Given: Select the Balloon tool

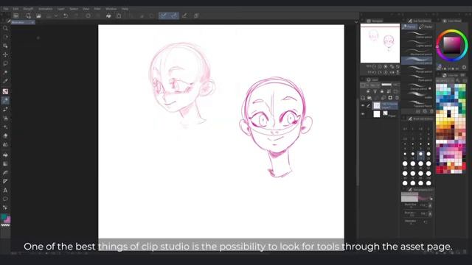Looking at the screenshot, I should point(5,199).
